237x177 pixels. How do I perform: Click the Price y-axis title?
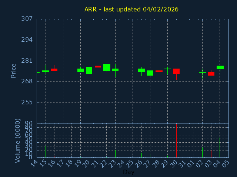tap(14, 70)
